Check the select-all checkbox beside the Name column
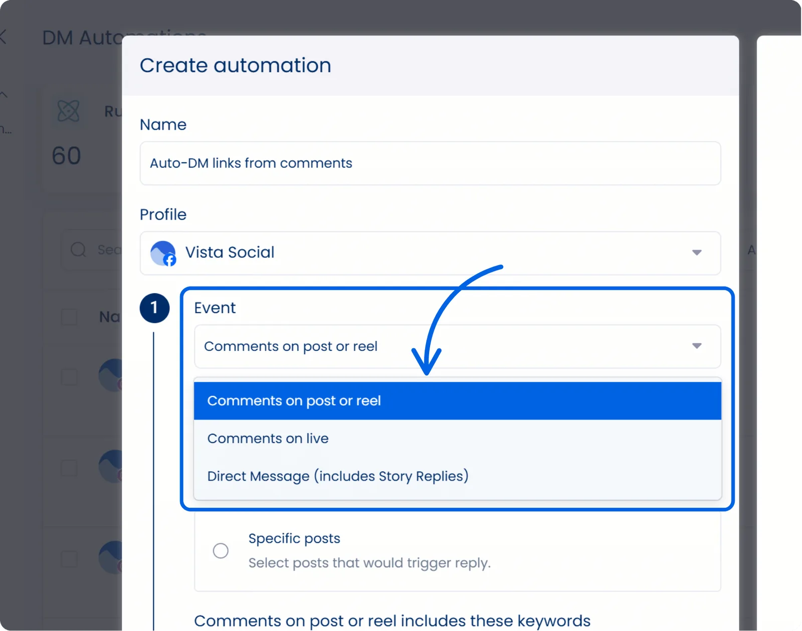Screen dimensions: 802x631 tap(69, 317)
